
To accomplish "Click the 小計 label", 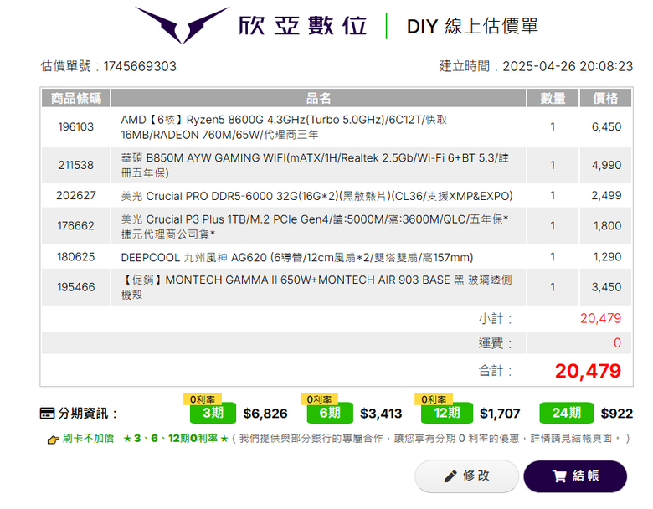I will [495, 319].
